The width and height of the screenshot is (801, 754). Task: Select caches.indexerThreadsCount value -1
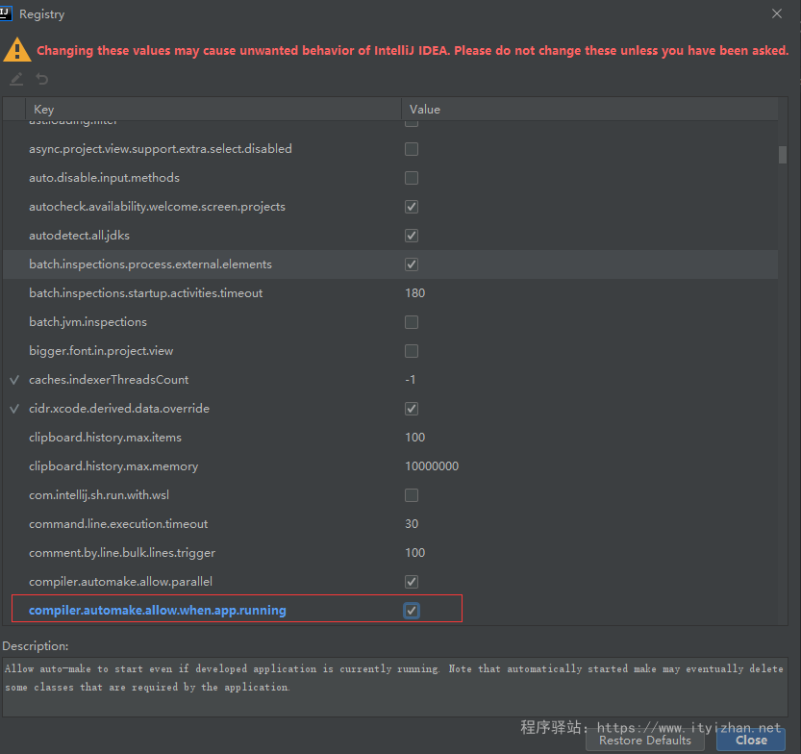411,380
